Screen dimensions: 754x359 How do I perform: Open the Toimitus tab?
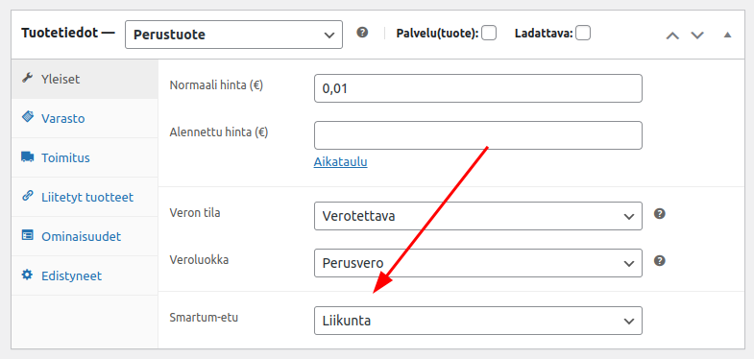pos(85,157)
